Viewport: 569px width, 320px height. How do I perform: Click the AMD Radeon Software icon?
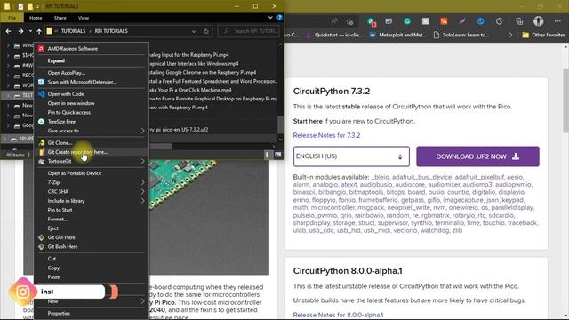point(41,49)
